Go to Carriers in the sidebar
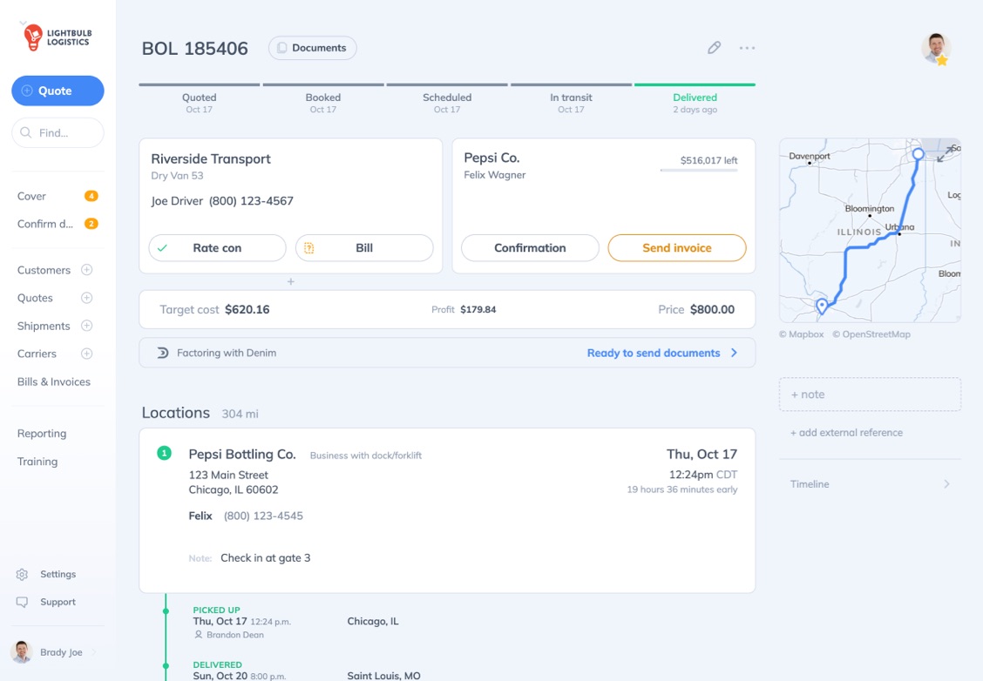This screenshot has height=681, width=983. tap(37, 354)
